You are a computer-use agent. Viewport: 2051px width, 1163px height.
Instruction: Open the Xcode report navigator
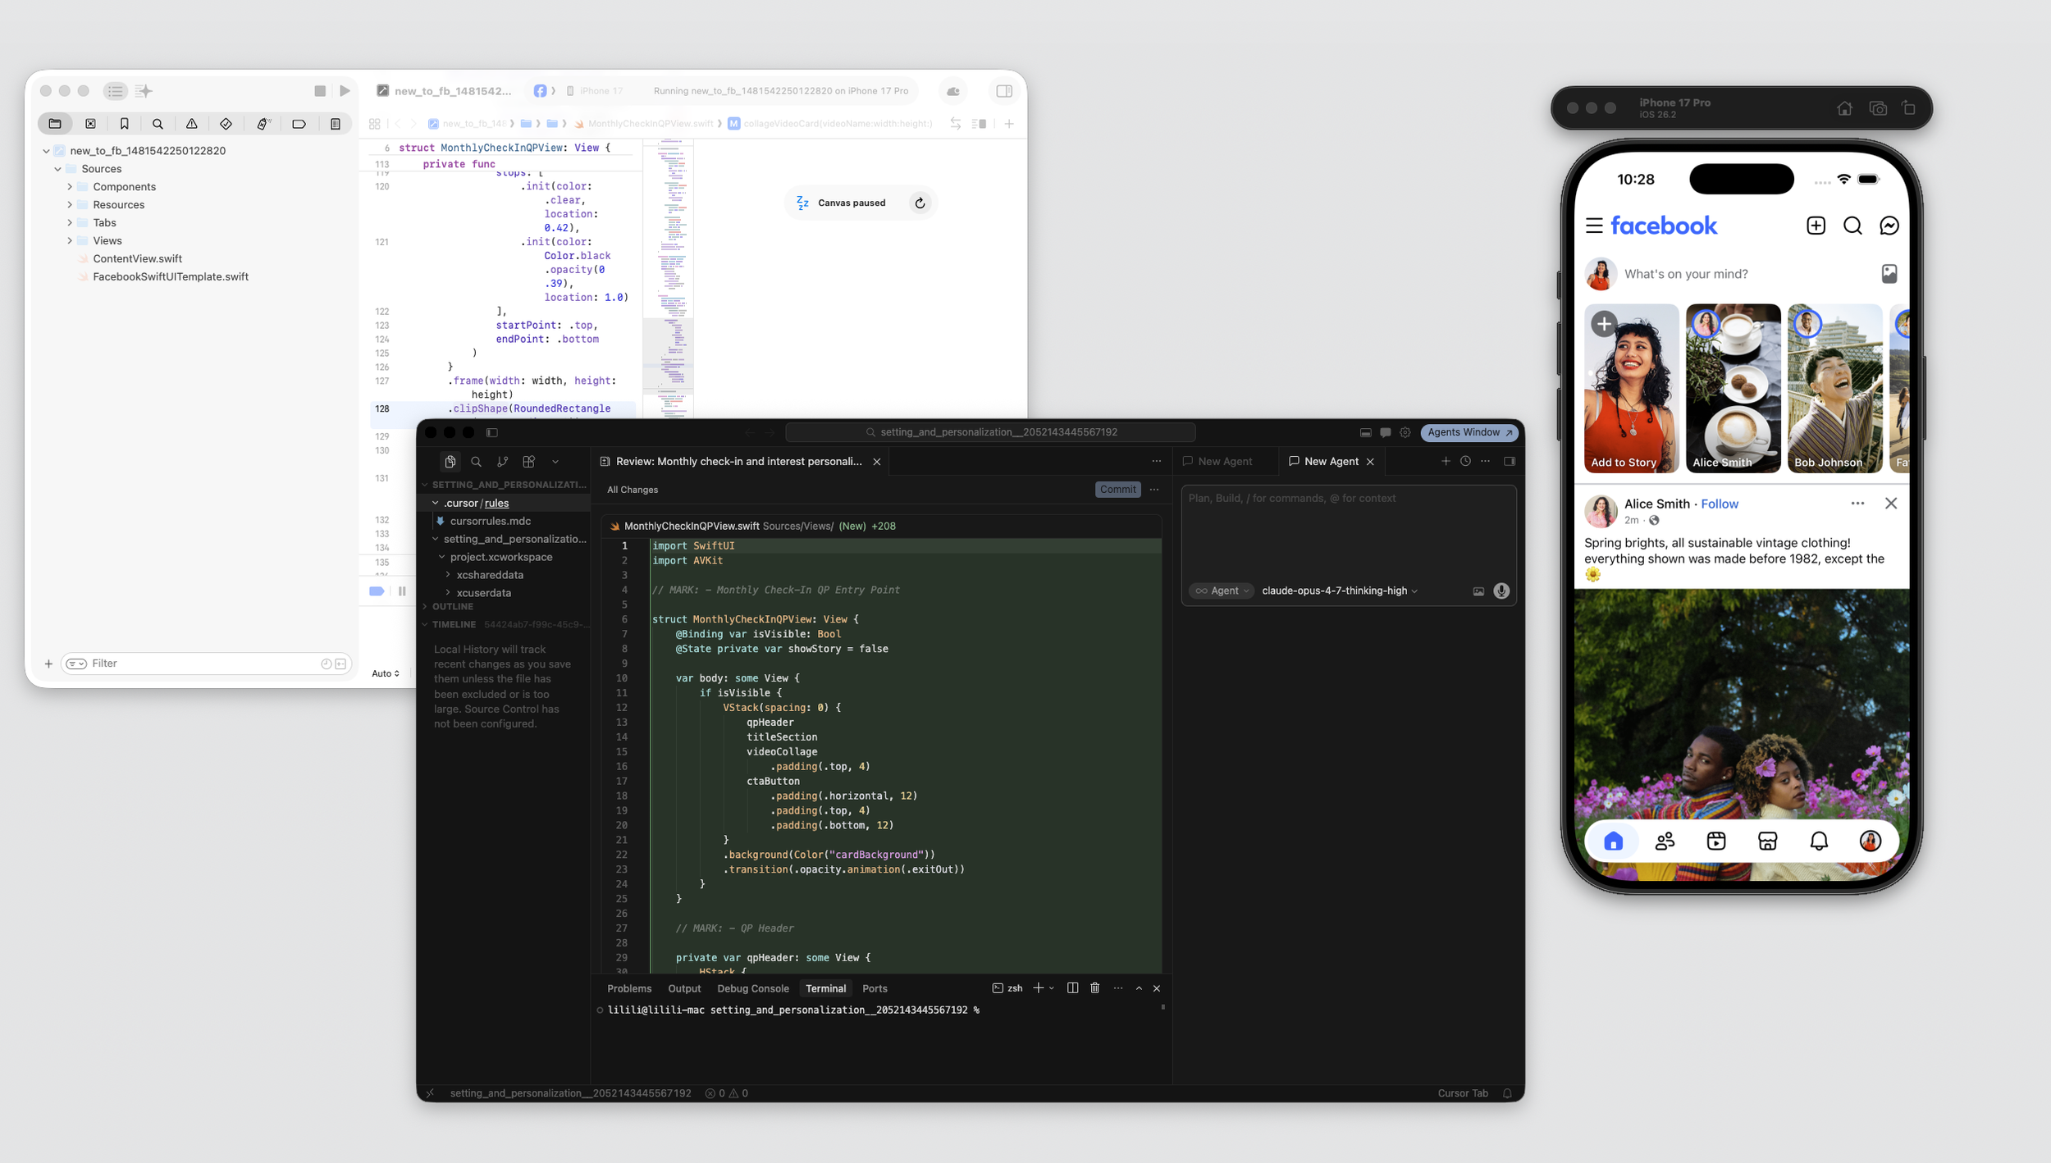point(336,124)
